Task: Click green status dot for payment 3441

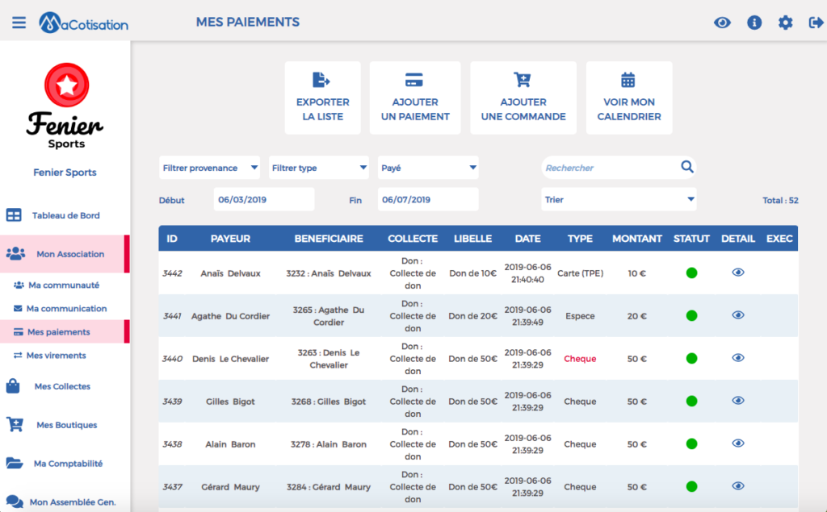Action: (x=691, y=315)
